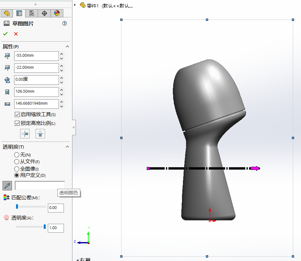Click the transparency sphere icon
301x261 pixels.
[x=7, y=217]
